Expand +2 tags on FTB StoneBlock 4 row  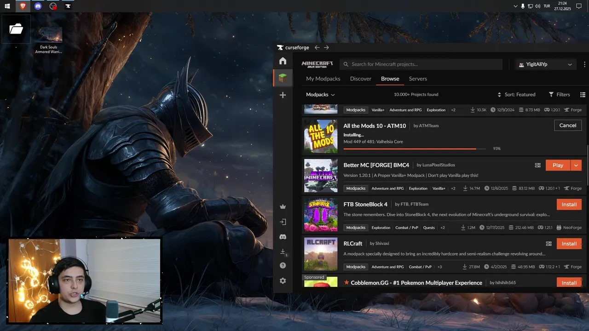click(x=442, y=228)
